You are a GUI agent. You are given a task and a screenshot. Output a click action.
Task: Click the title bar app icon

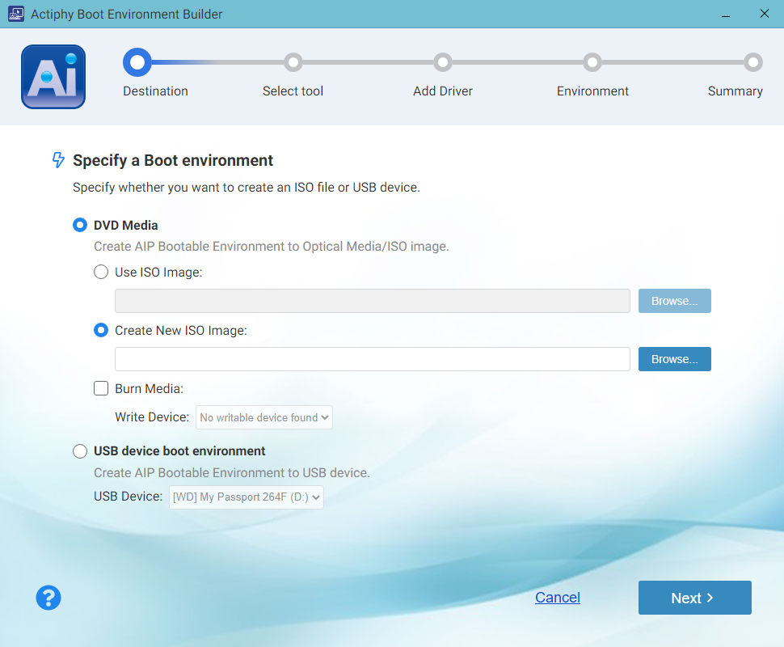pyautogui.click(x=15, y=14)
